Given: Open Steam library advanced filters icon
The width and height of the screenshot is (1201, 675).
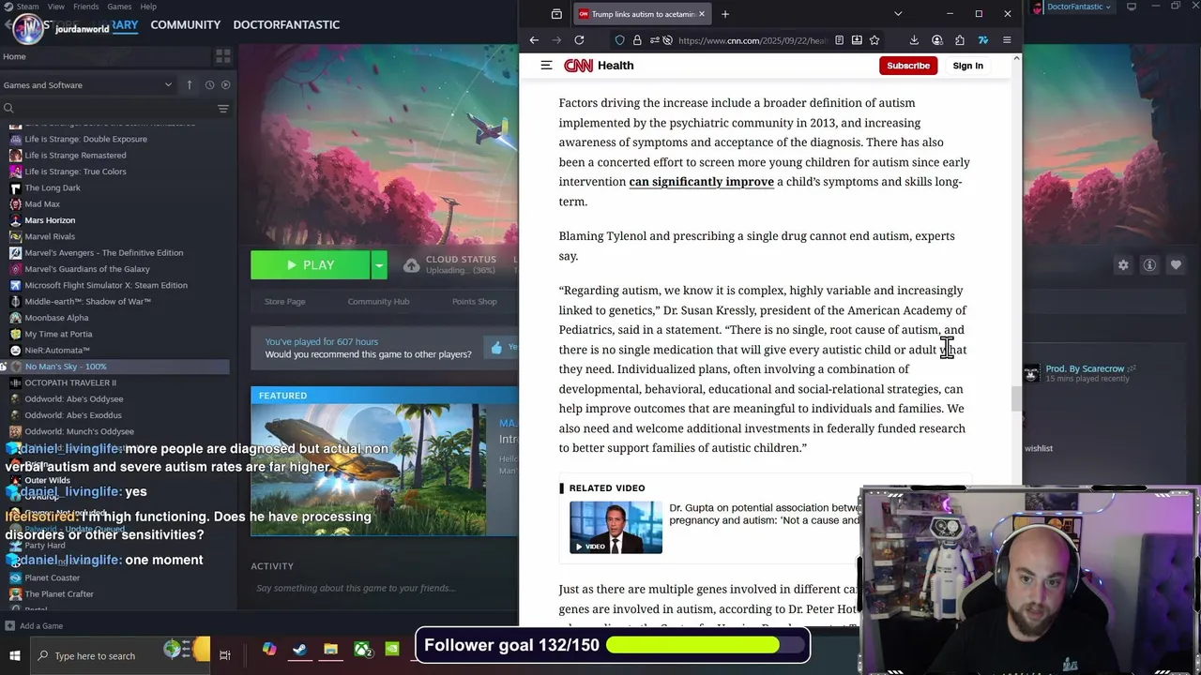Looking at the screenshot, I should (x=223, y=109).
